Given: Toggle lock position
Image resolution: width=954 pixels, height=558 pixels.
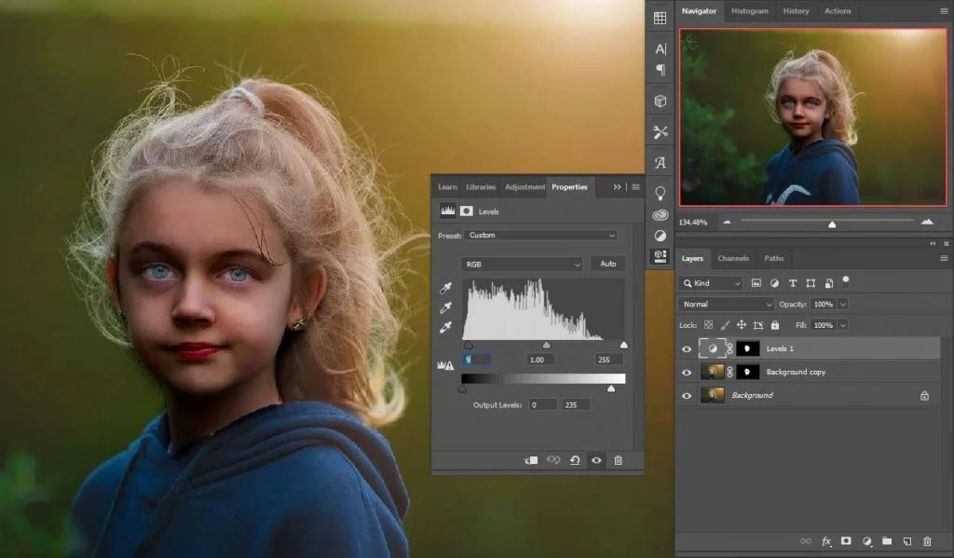Looking at the screenshot, I should click(741, 325).
